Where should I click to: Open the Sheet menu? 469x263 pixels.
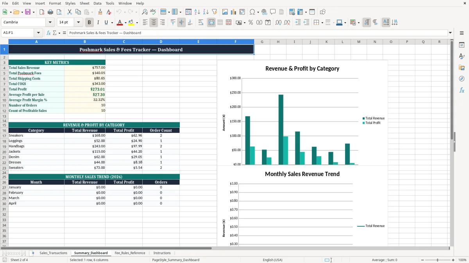point(84,3)
